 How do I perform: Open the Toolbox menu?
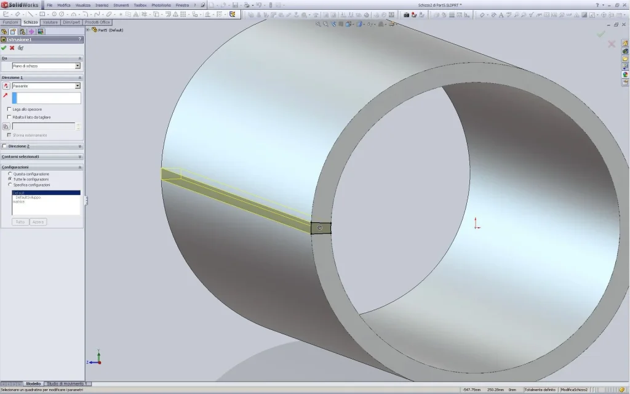140,5
